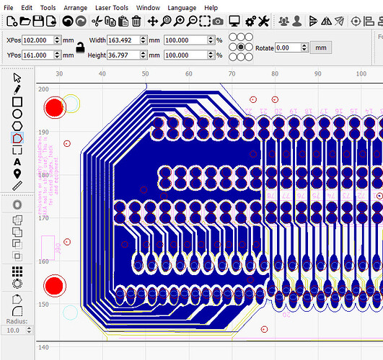The height and width of the screenshot is (360, 383).
Task: Open the Laser Tools menu
Action: click(x=112, y=8)
